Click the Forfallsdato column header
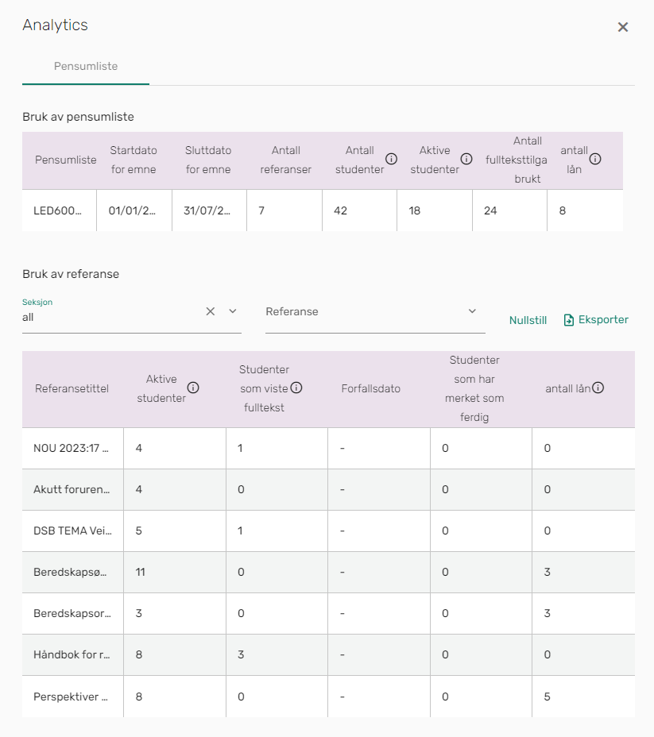654x737 pixels. (x=371, y=388)
